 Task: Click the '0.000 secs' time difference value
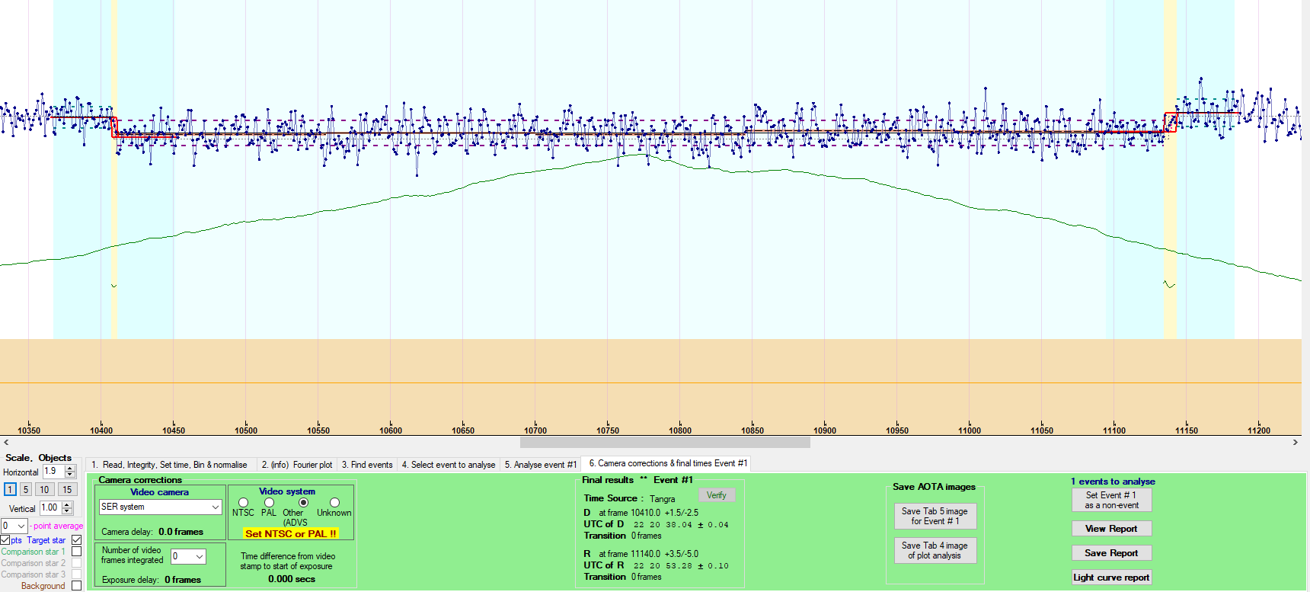tap(292, 579)
